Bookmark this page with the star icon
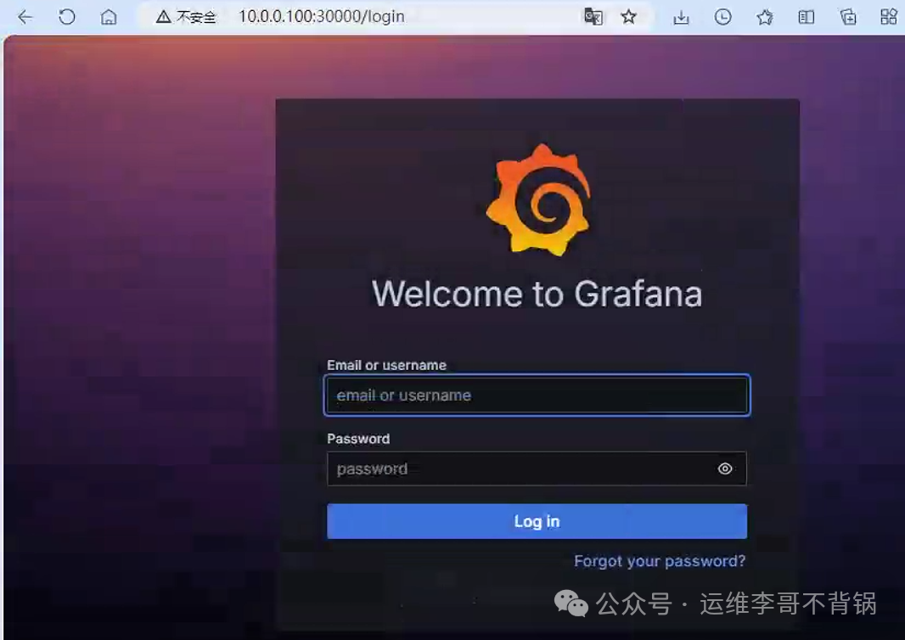Screen dimensions: 905x640 [x=628, y=17]
